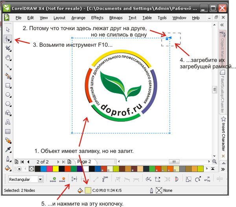
Task: Click Align Nodes button
Action: pos(207,179)
